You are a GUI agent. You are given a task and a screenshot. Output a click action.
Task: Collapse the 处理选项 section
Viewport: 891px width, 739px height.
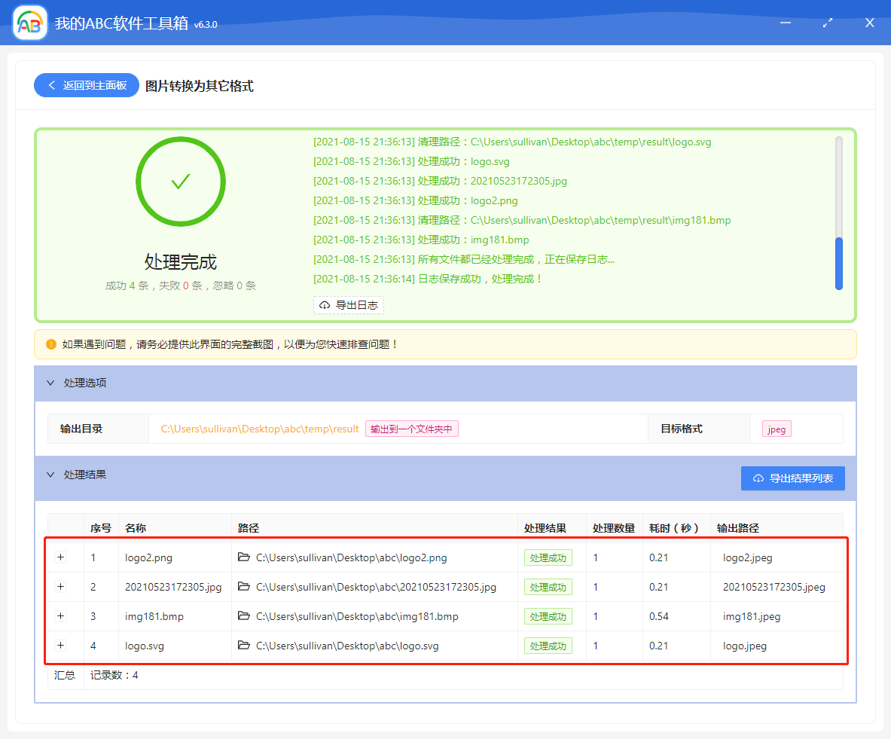click(50, 383)
